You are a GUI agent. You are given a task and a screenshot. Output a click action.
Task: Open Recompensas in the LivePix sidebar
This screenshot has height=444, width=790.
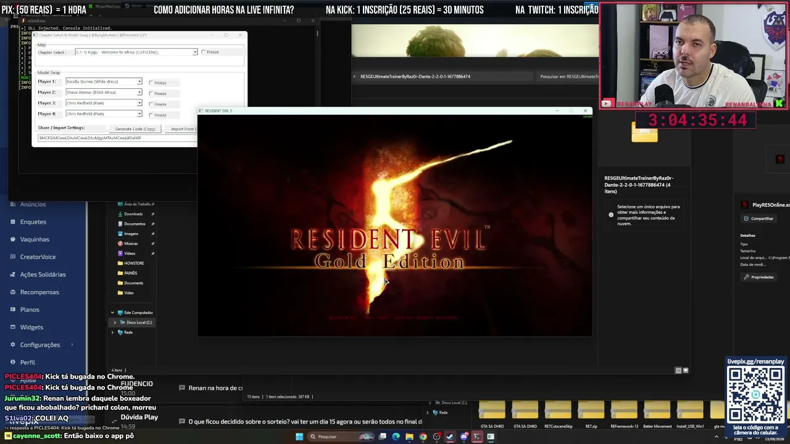(39, 292)
